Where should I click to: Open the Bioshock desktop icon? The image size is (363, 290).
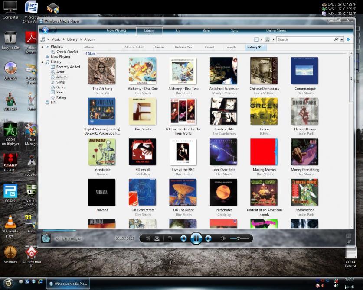click(x=10, y=255)
